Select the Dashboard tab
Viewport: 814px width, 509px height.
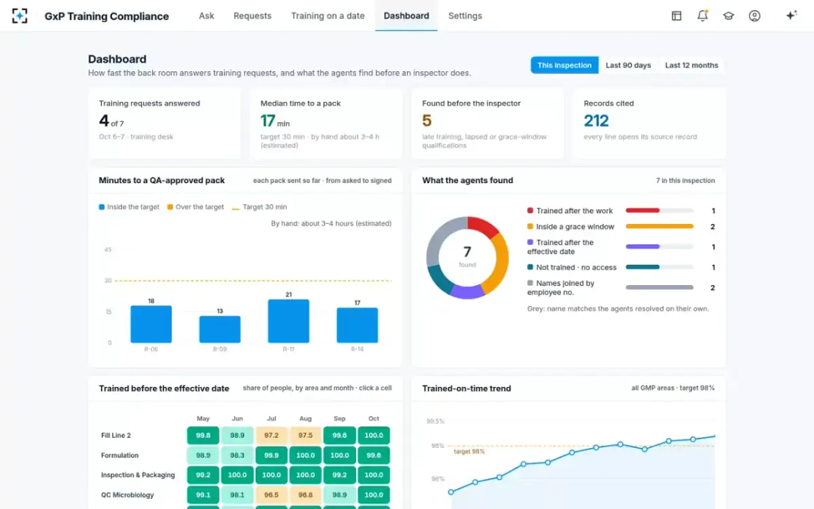406,16
